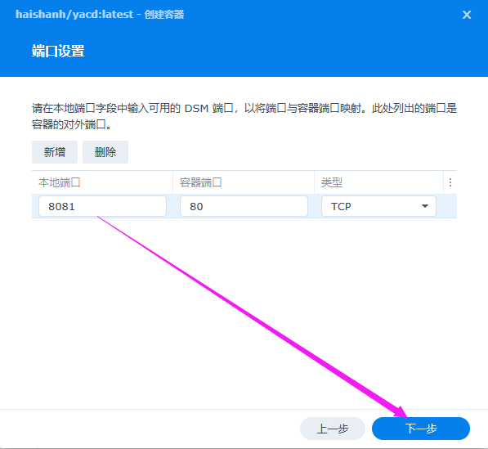The height and width of the screenshot is (449, 488).
Task: Open the column options three-dot menu
Action: 450,182
